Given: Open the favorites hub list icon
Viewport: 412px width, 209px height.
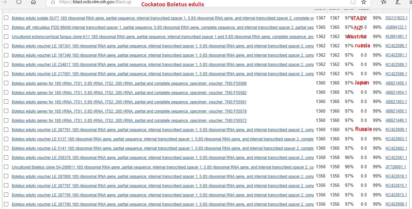Looking at the screenshot, I should point(384,2).
